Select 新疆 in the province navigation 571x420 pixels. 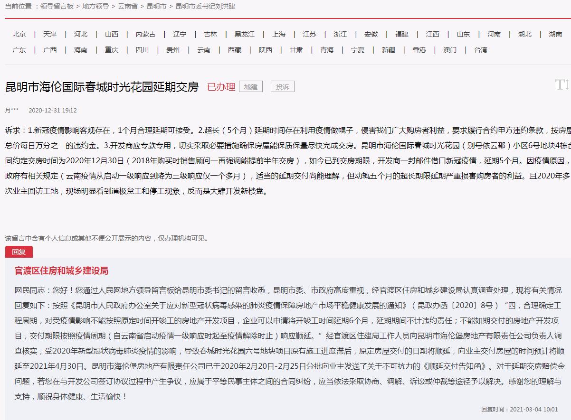point(388,50)
